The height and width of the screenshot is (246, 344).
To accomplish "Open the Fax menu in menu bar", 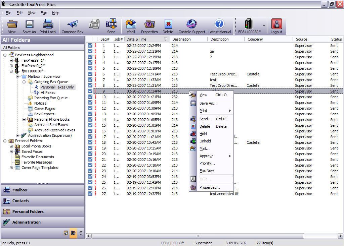I will click(44, 13).
